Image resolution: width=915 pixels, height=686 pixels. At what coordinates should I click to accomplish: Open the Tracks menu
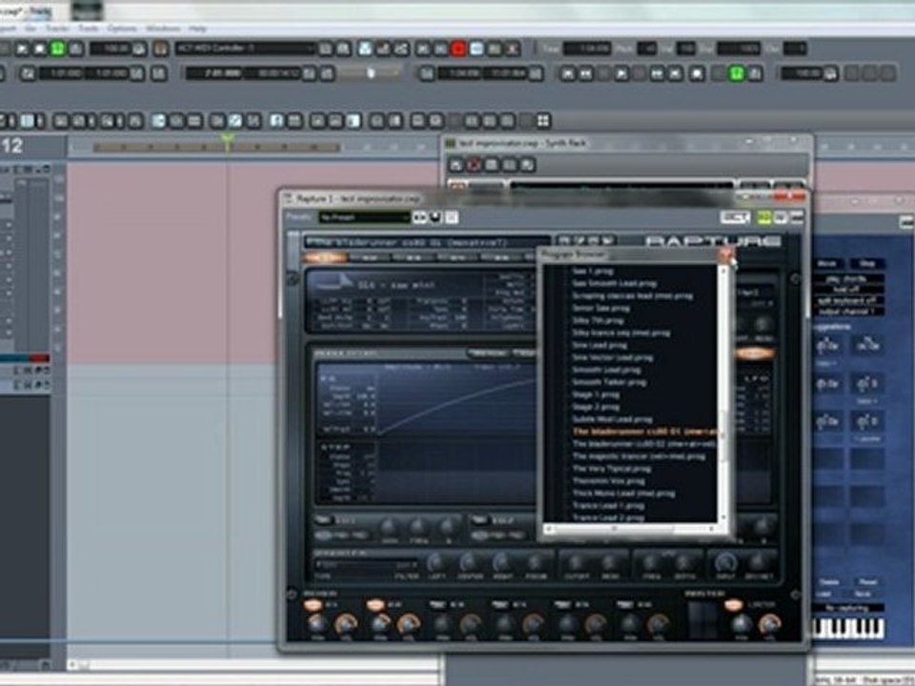coord(57,28)
